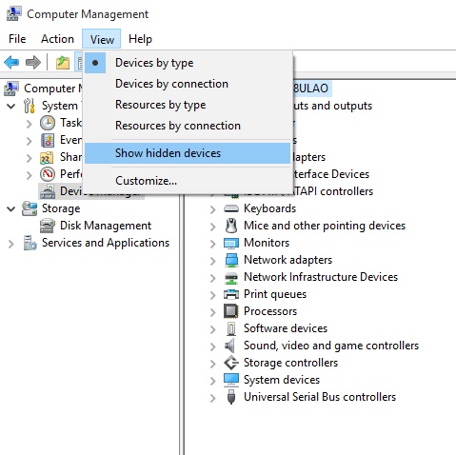The height and width of the screenshot is (455, 456).
Task: Click the System devices icon
Action: point(231,380)
